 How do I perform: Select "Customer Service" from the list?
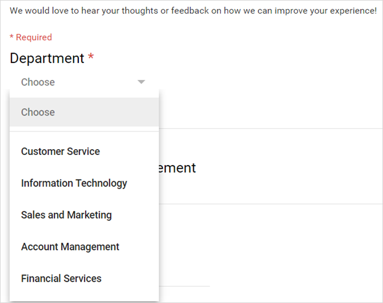(61, 151)
